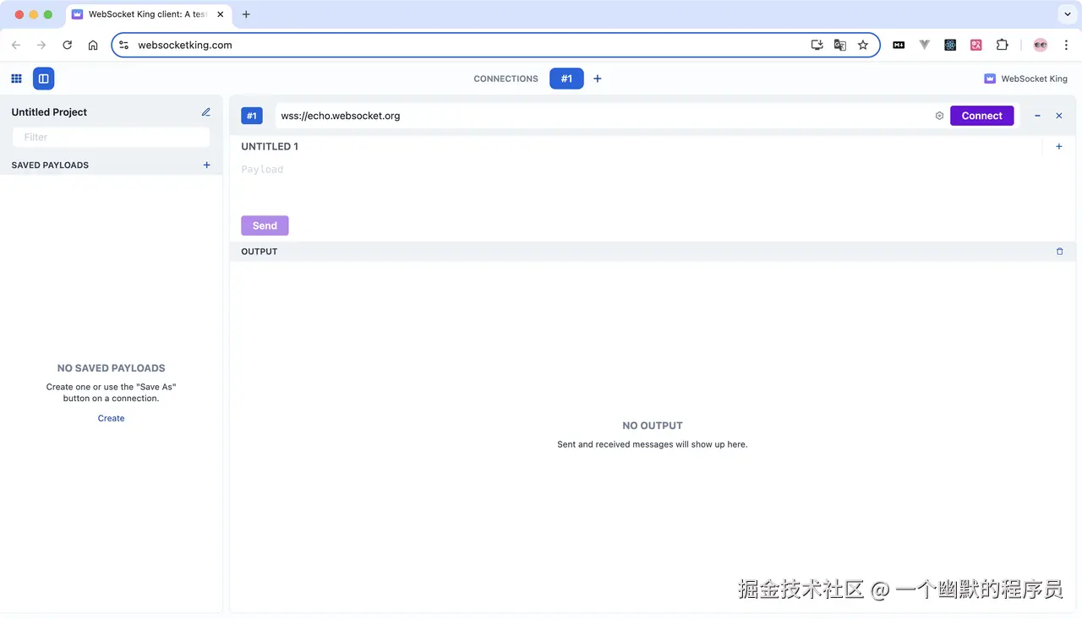1082x619 pixels.
Task: Click inside the Payload input field
Action: tap(423, 169)
